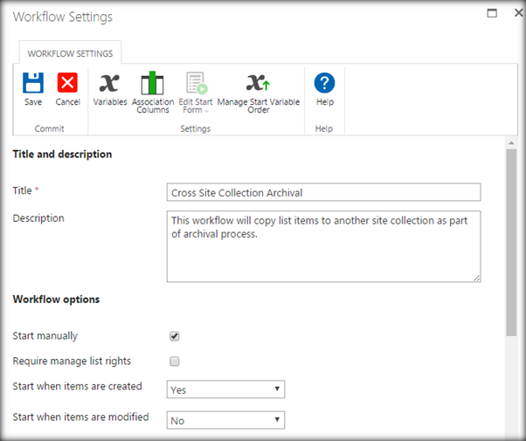Open the Edit Start Form dropdown arrow

pos(208,111)
